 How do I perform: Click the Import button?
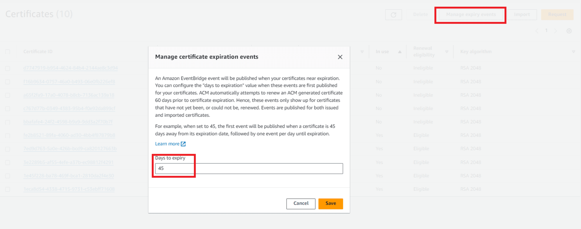pos(522,14)
